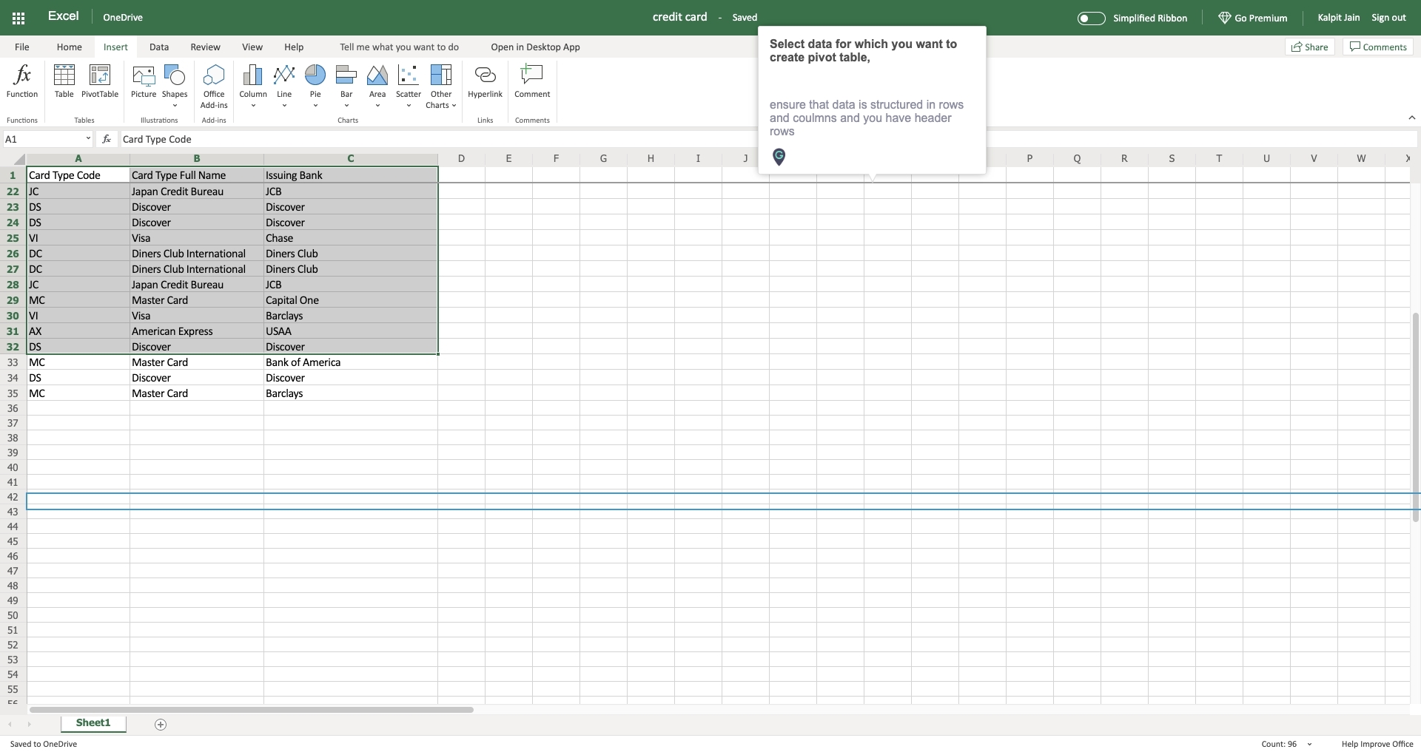Open the File menu

(22, 47)
